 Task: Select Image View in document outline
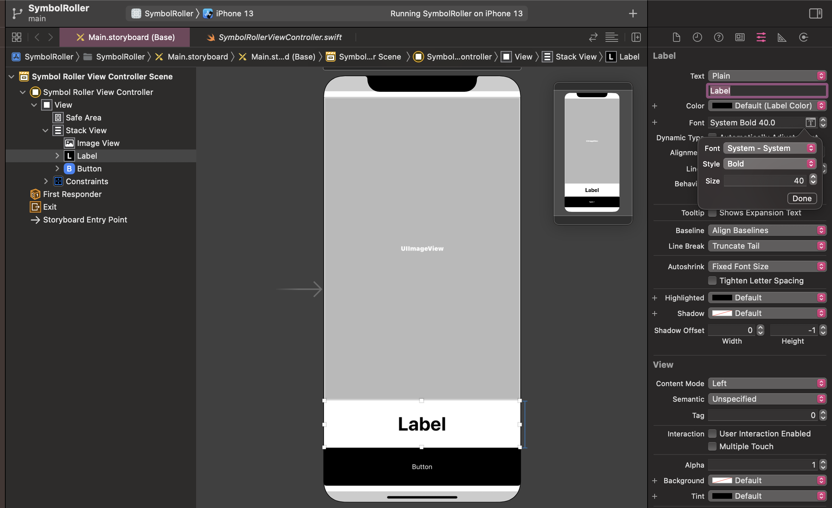[x=98, y=143]
